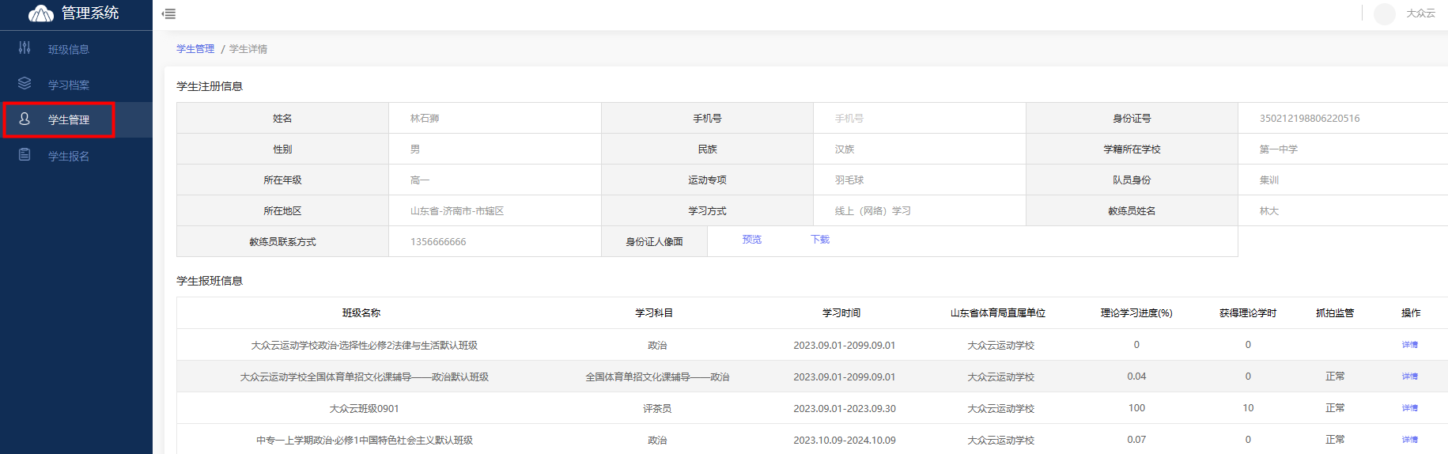The height and width of the screenshot is (454, 1448).
Task: Open the user avatar at top right
Action: (1384, 13)
